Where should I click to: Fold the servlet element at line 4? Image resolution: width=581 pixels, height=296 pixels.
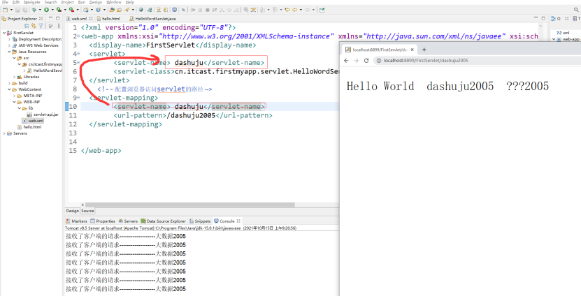tap(78, 54)
